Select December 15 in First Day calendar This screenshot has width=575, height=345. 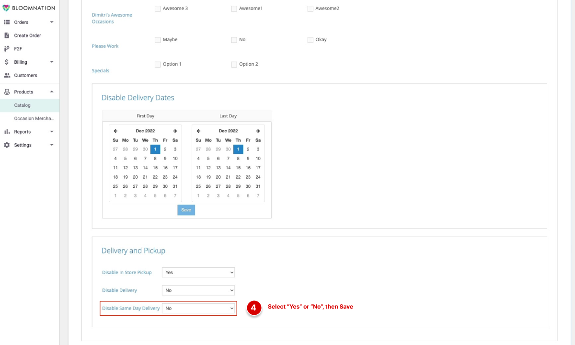(155, 168)
